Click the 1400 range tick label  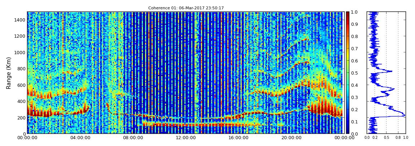pos(19,20)
